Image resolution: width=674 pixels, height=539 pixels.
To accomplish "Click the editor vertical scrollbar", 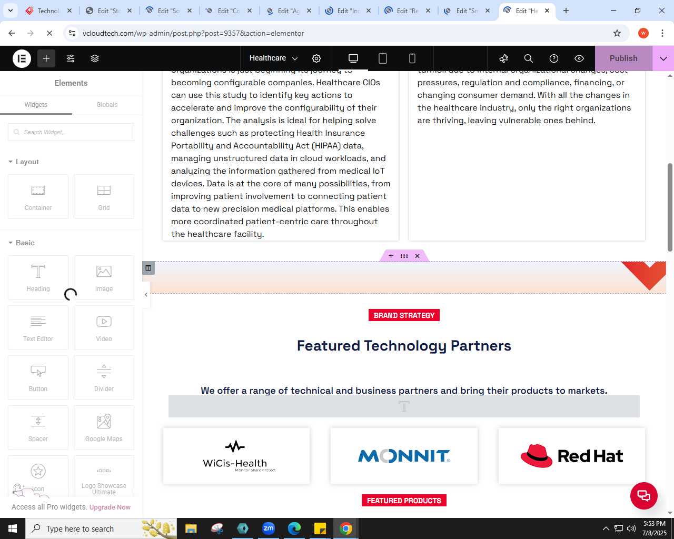I will pyautogui.click(x=670, y=208).
